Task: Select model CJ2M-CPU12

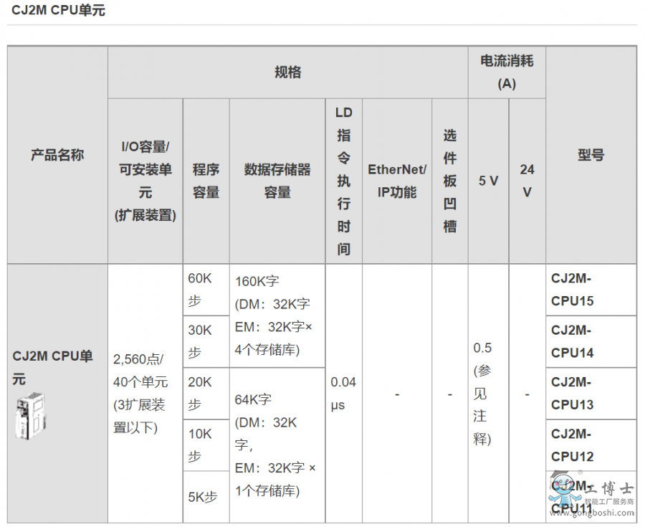Action: coord(572,445)
